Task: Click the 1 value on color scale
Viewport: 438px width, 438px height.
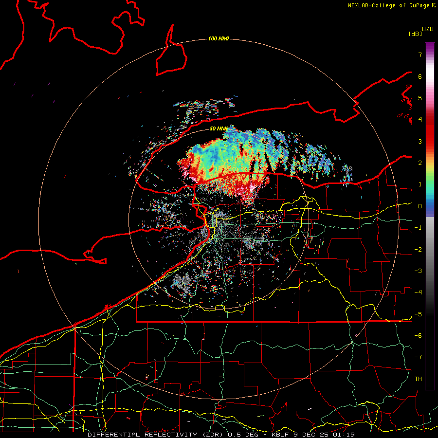Action: 420,184
